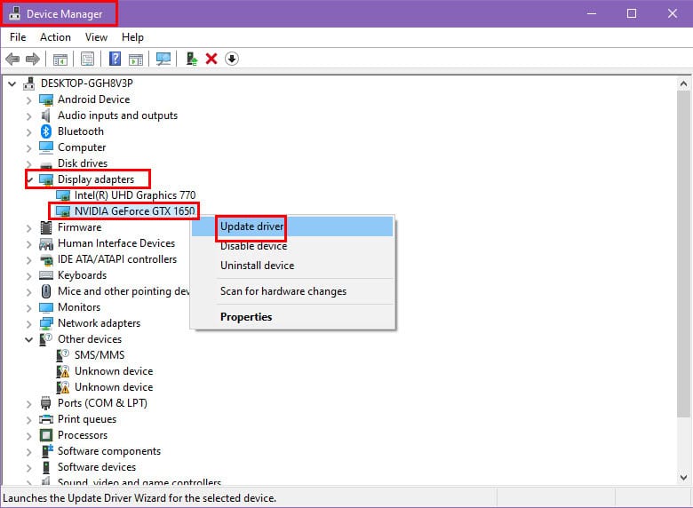This screenshot has height=508, width=693.
Task: Click the scrollbar down arrow
Action: click(684, 477)
